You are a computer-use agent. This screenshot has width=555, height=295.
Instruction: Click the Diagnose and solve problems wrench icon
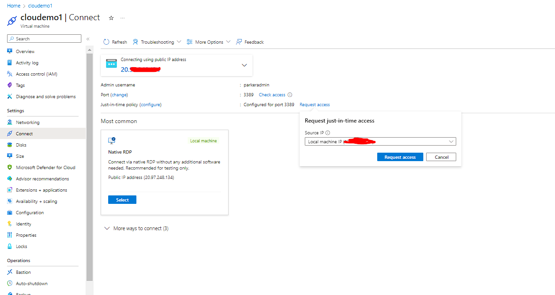tap(9, 97)
